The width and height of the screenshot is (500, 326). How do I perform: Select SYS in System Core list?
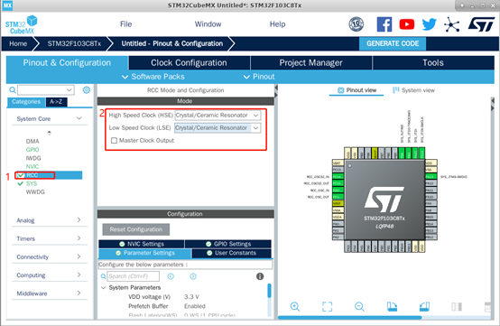click(x=32, y=183)
